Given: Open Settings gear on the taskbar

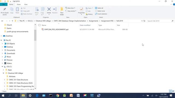Looking at the screenshot, I should (x=30, y=96).
